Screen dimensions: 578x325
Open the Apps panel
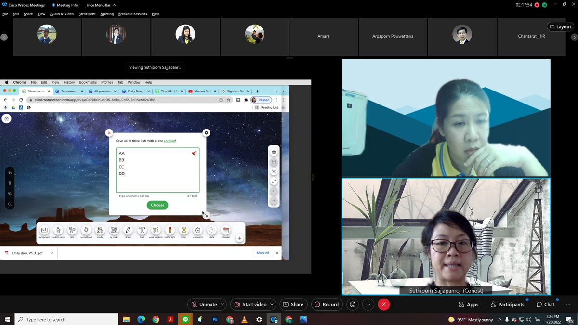469,304
